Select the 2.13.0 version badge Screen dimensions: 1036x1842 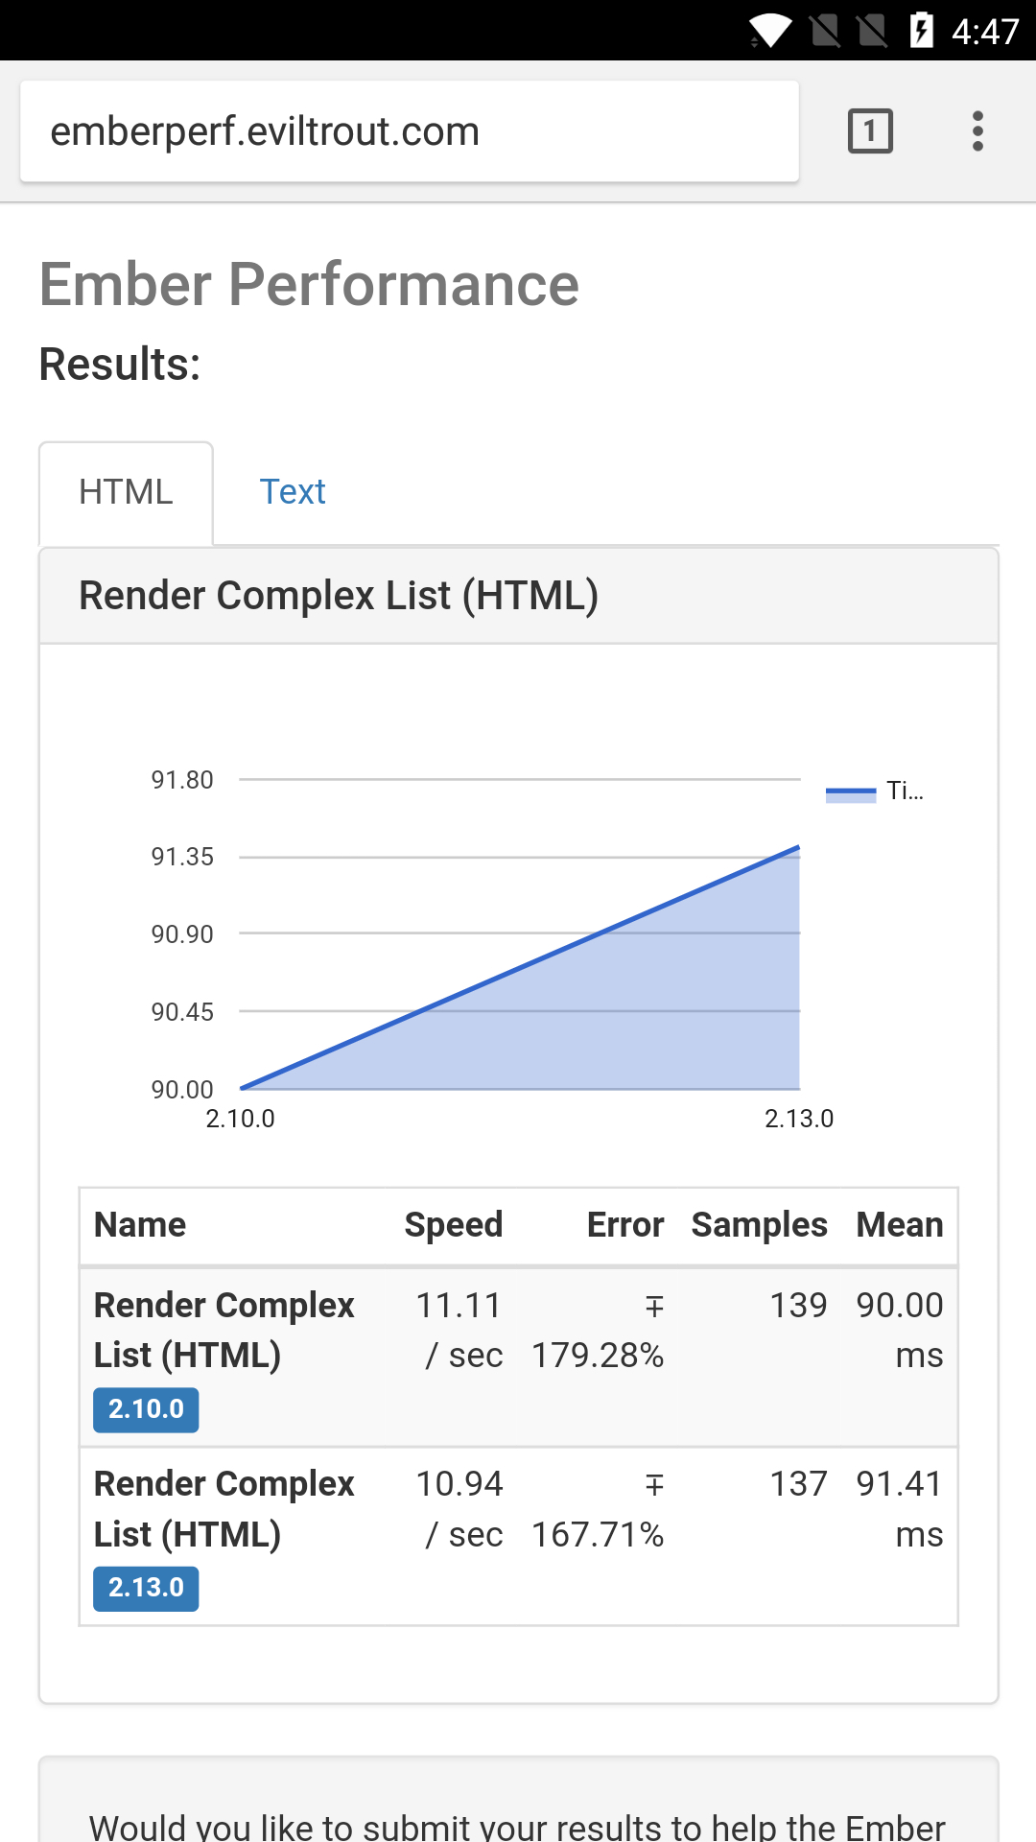click(146, 1588)
